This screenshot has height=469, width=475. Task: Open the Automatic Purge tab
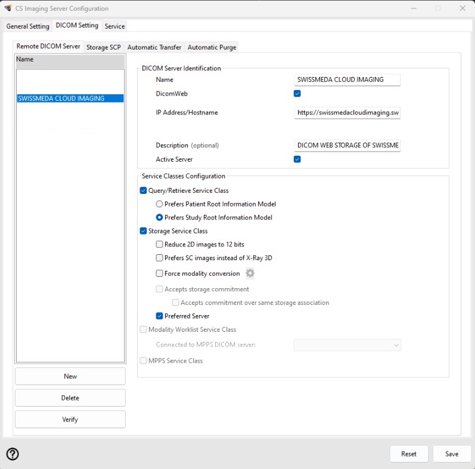pos(212,47)
